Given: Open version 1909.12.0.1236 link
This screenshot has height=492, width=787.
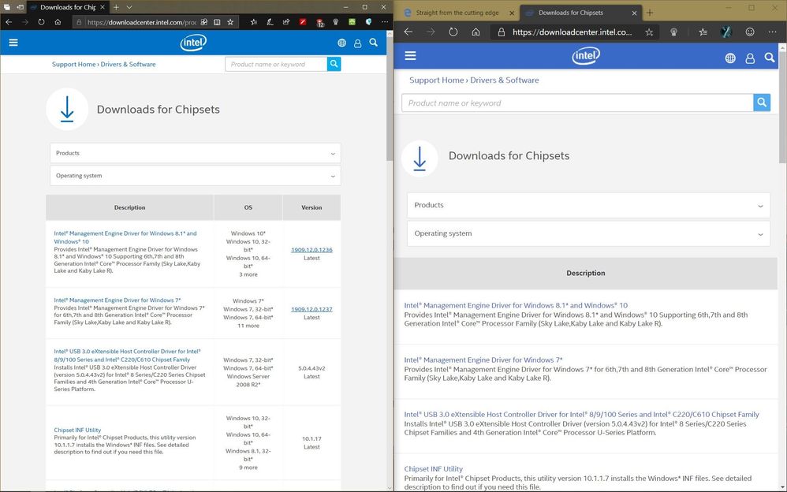Looking at the screenshot, I should (311, 249).
